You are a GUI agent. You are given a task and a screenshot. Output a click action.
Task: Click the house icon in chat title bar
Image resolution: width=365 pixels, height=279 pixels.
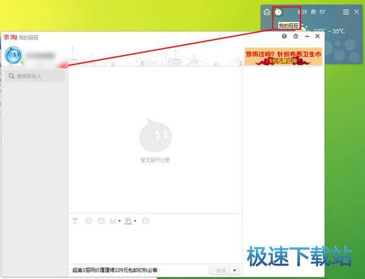pyautogui.click(x=296, y=36)
